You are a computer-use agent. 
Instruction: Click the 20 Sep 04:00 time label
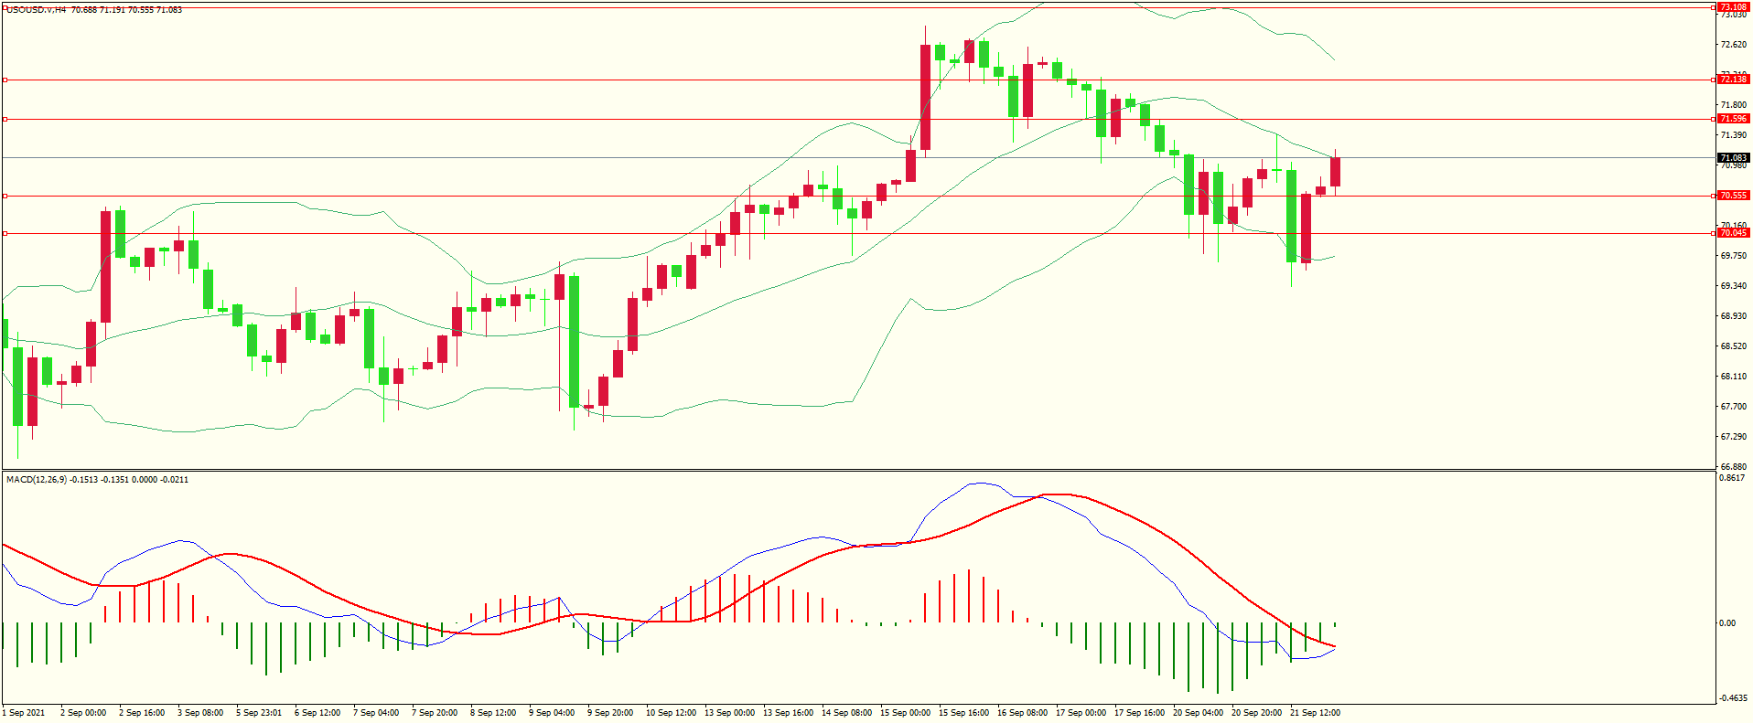[x=1198, y=713]
